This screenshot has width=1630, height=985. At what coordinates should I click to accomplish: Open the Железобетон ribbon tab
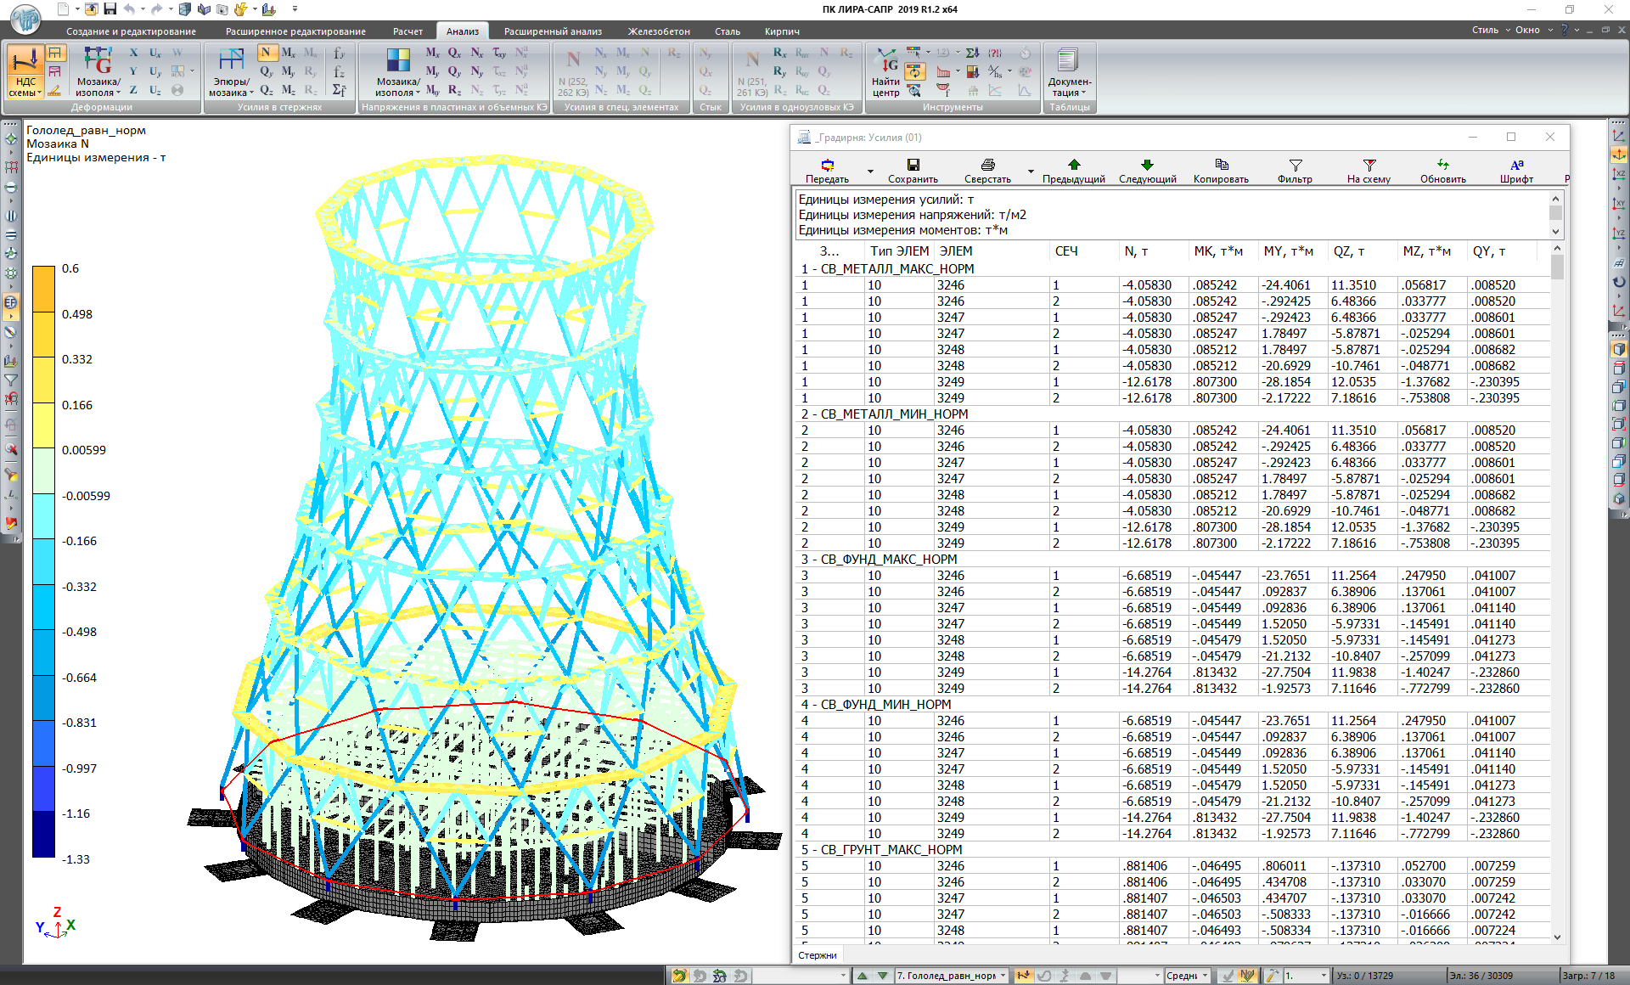point(658,31)
